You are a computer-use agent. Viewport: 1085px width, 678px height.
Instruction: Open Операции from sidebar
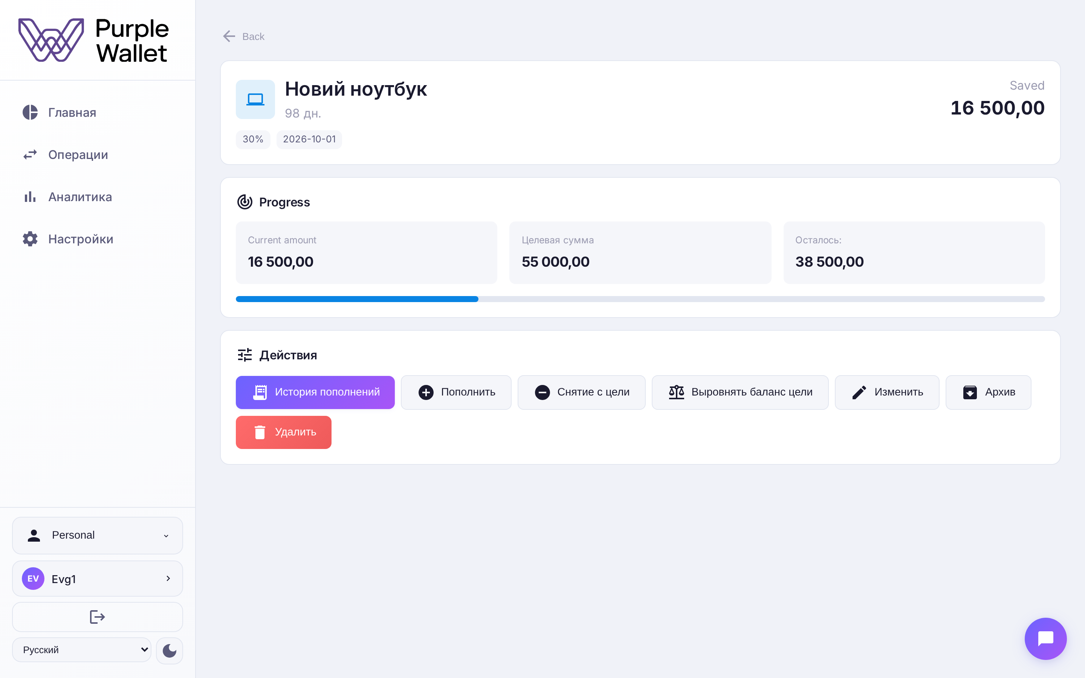click(x=78, y=155)
